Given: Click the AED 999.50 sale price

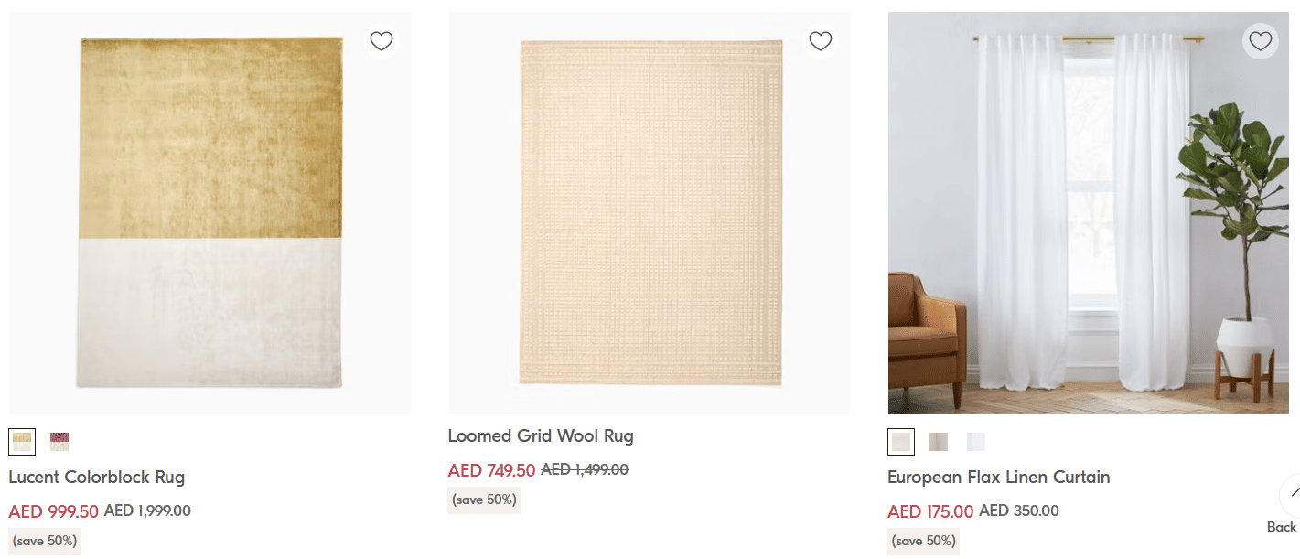Looking at the screenshot, I should coord(53,511).
